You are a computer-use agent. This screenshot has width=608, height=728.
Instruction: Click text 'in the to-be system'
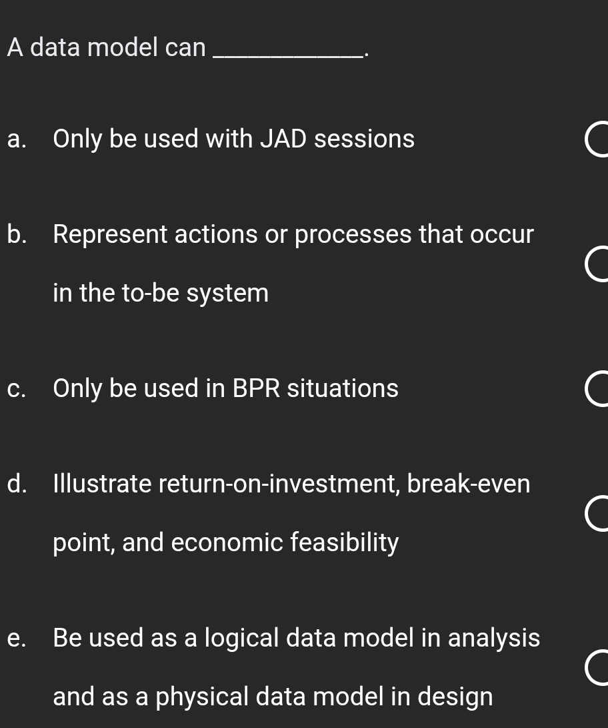tap(160, 293)
